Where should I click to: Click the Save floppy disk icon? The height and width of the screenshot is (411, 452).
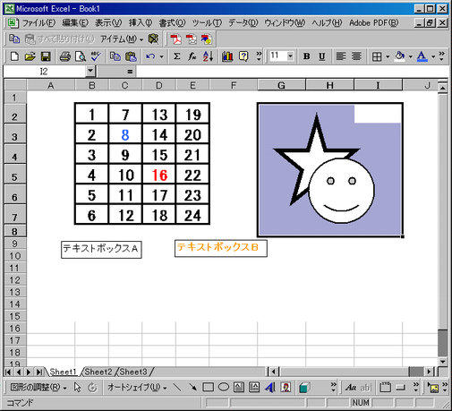click(x=46, y=56)
